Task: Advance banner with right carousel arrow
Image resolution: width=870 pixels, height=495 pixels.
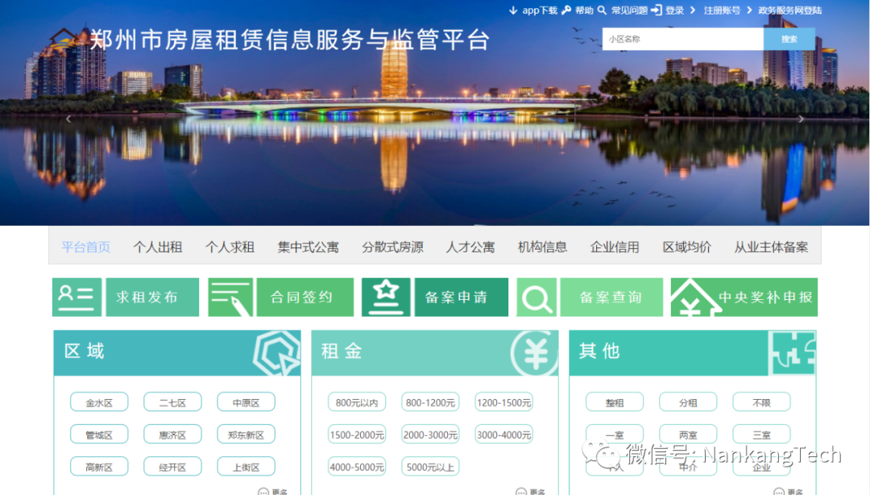Action: [801, 119]
